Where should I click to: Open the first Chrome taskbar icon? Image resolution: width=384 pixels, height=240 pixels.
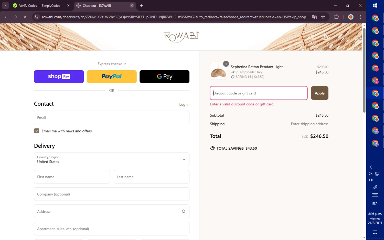tap(375, 18)
